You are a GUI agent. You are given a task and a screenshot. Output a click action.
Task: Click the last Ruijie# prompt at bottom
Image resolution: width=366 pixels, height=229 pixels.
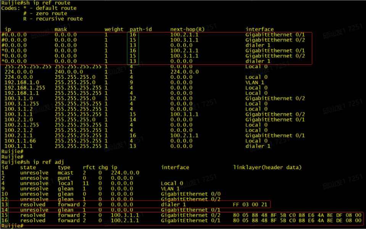click(x=12, y=226)
